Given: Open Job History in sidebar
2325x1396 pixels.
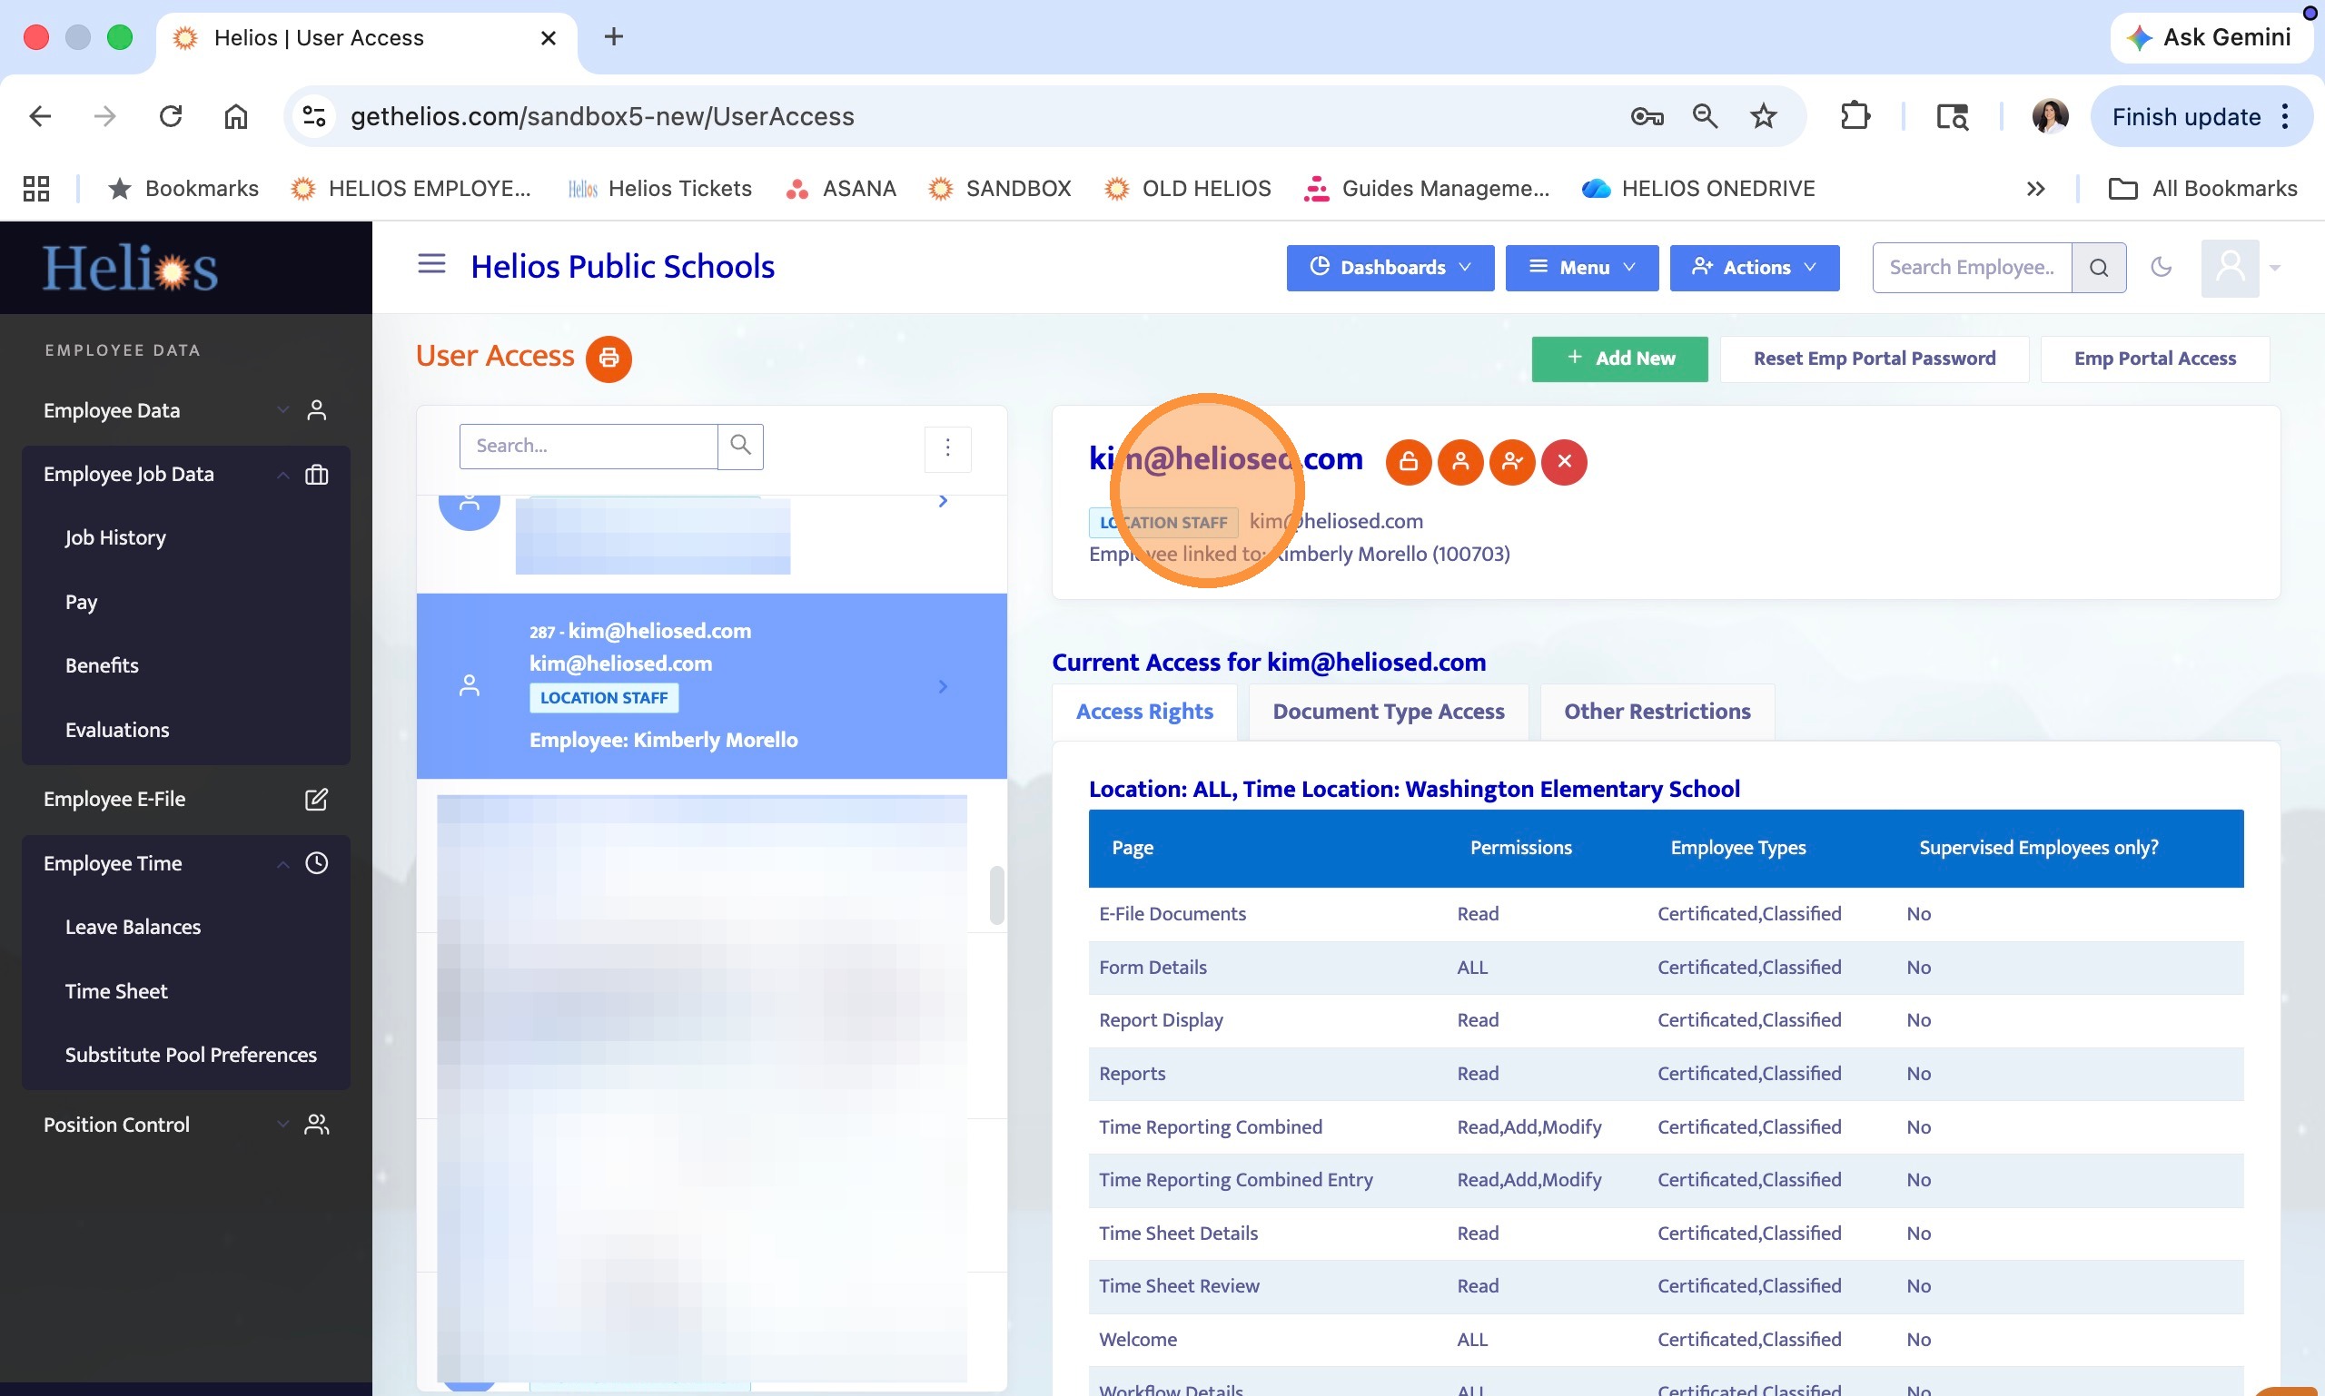Looking at the screenshot, I should pos(115,538).
